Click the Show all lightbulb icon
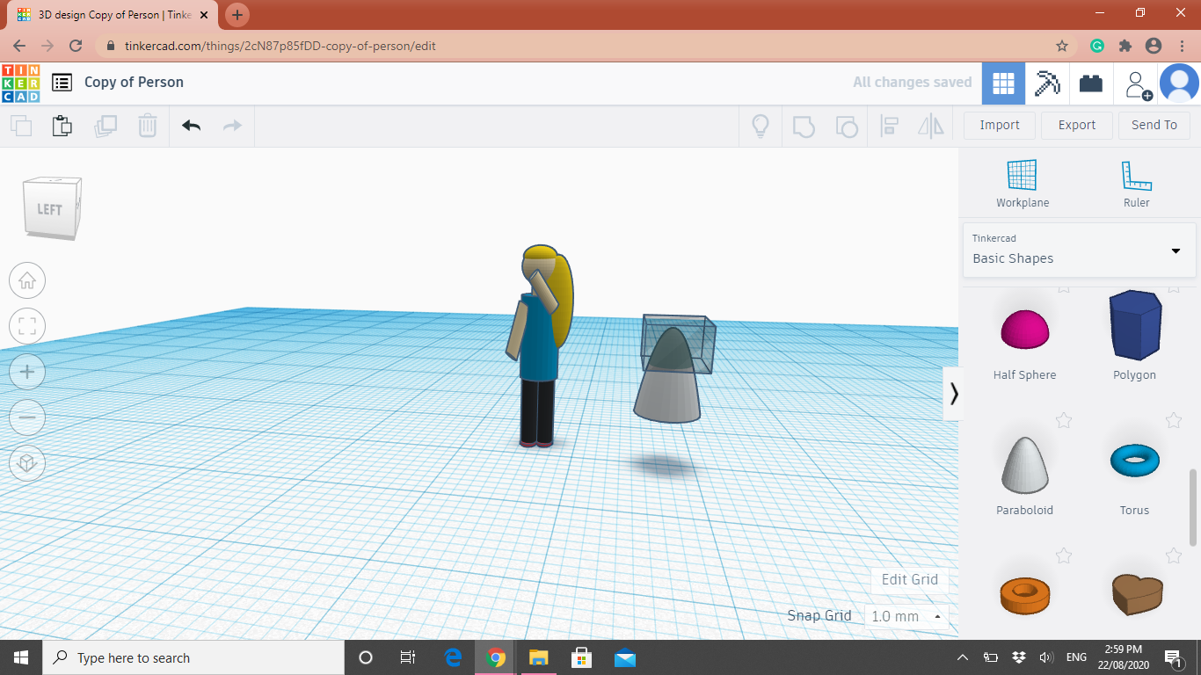This screenshot has width=1201, height=675. point(761,126)
